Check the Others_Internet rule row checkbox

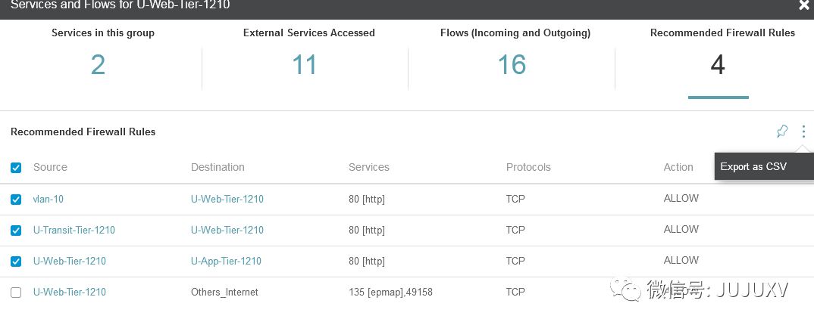pyautogui.click(x=16, y=292)
